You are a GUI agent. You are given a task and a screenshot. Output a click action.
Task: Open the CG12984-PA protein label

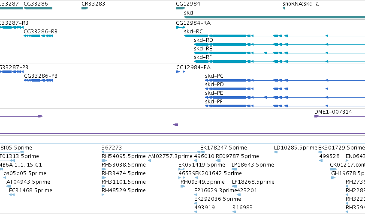(x=193, y=67)
